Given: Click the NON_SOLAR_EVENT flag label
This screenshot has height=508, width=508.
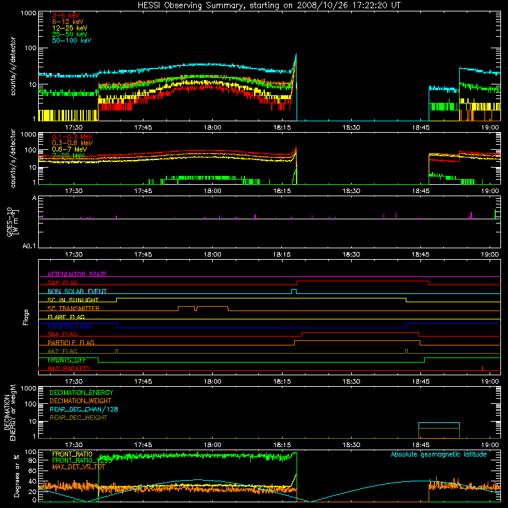Looking at the screenshot, I should pyautogui.click(x=77, y=291).
